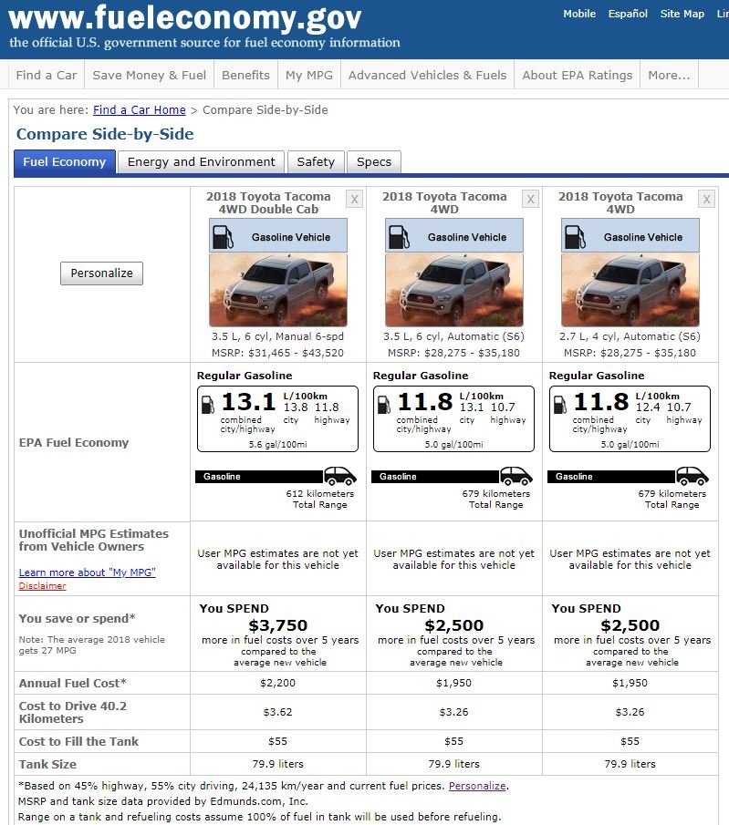Expand the More... navigation menu

point(669,76)
